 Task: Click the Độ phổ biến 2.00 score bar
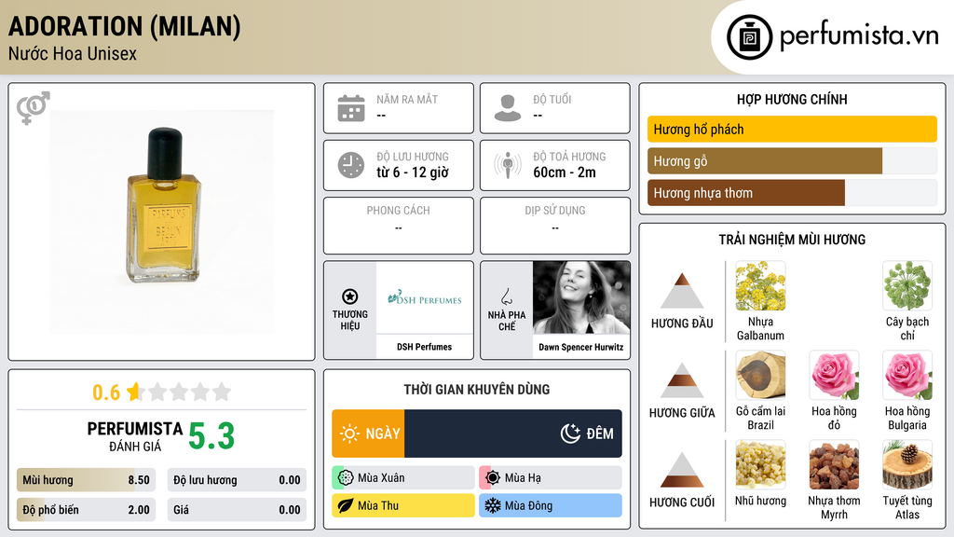click(x=86, y=510)
